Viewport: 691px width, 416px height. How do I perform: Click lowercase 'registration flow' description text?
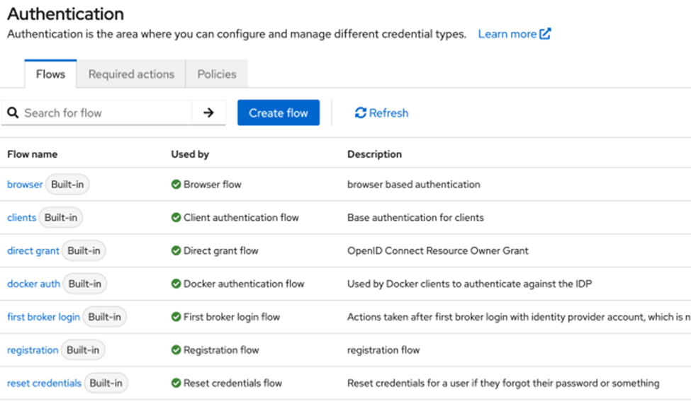[x=383, y=350]
